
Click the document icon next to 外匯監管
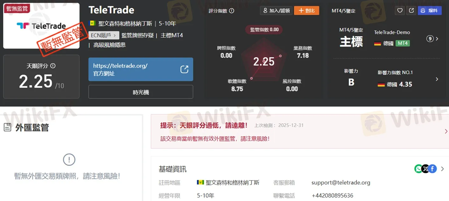point(8,127)
